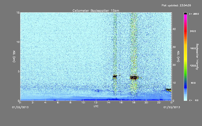This screenshot has height=126, width=202.
Task: Click the black cloud layer near 18 UTC
Action: coord(134,77)
